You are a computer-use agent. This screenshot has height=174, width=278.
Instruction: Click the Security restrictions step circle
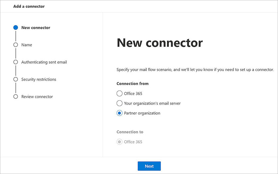click(x=15, y=79)
